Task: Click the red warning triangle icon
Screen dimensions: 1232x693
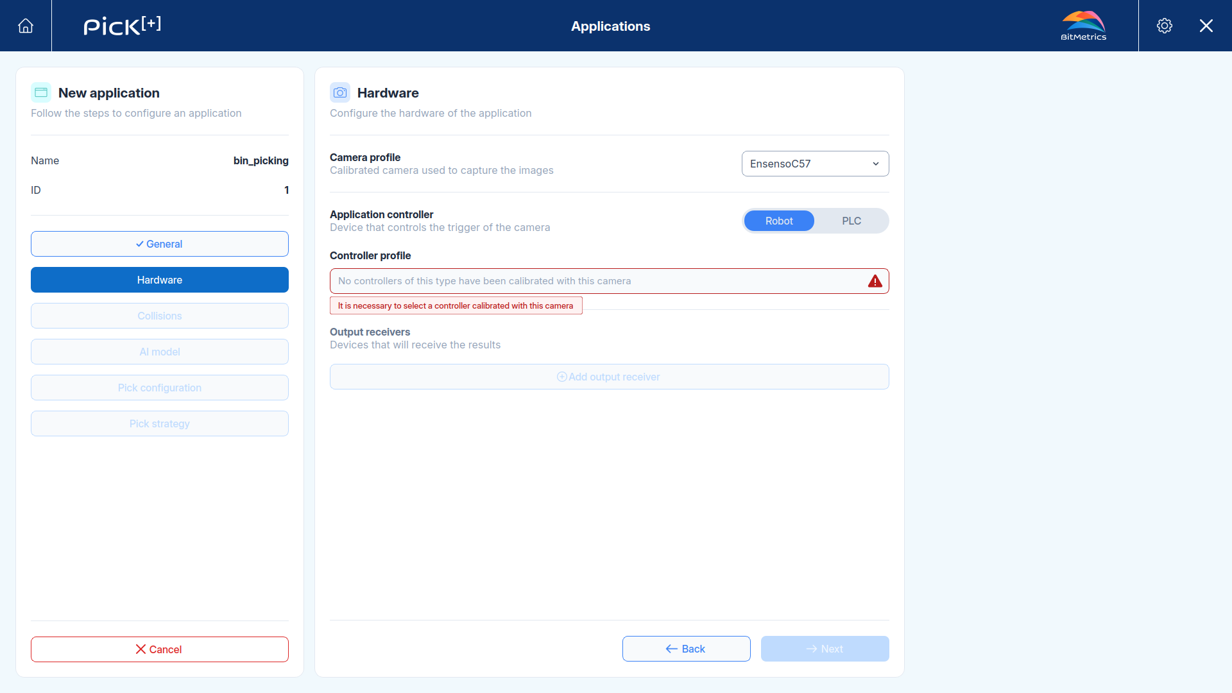Action: point(875,281)
